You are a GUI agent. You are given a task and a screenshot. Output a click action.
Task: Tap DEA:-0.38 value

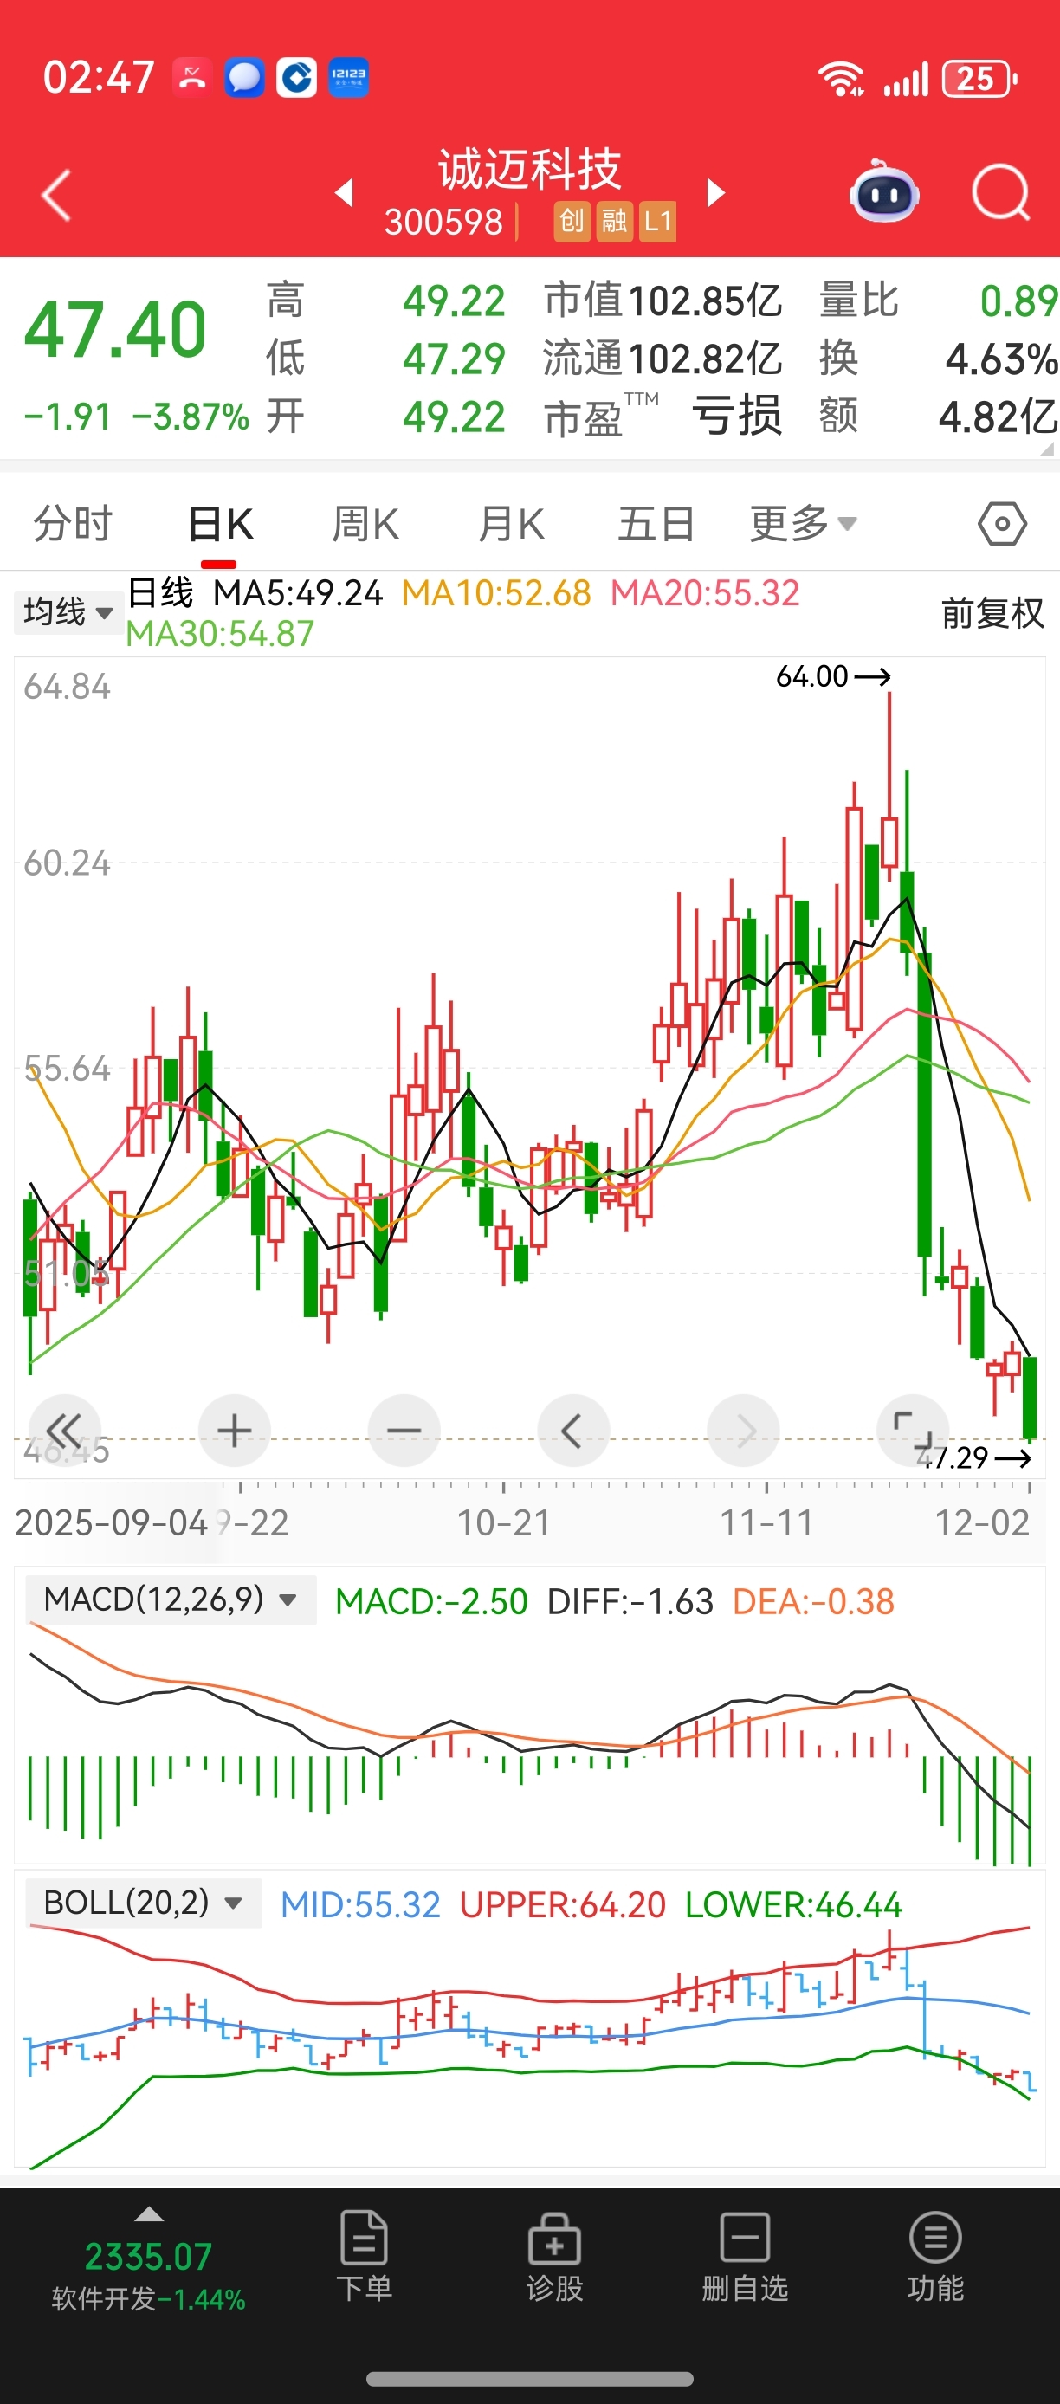tap(814, 1601)
